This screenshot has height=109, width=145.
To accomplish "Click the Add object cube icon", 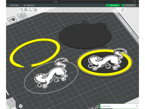I will (21, 10).
